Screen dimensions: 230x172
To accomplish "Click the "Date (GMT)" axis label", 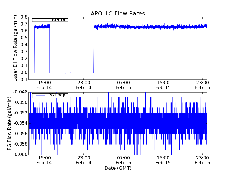I will (118, 168).
